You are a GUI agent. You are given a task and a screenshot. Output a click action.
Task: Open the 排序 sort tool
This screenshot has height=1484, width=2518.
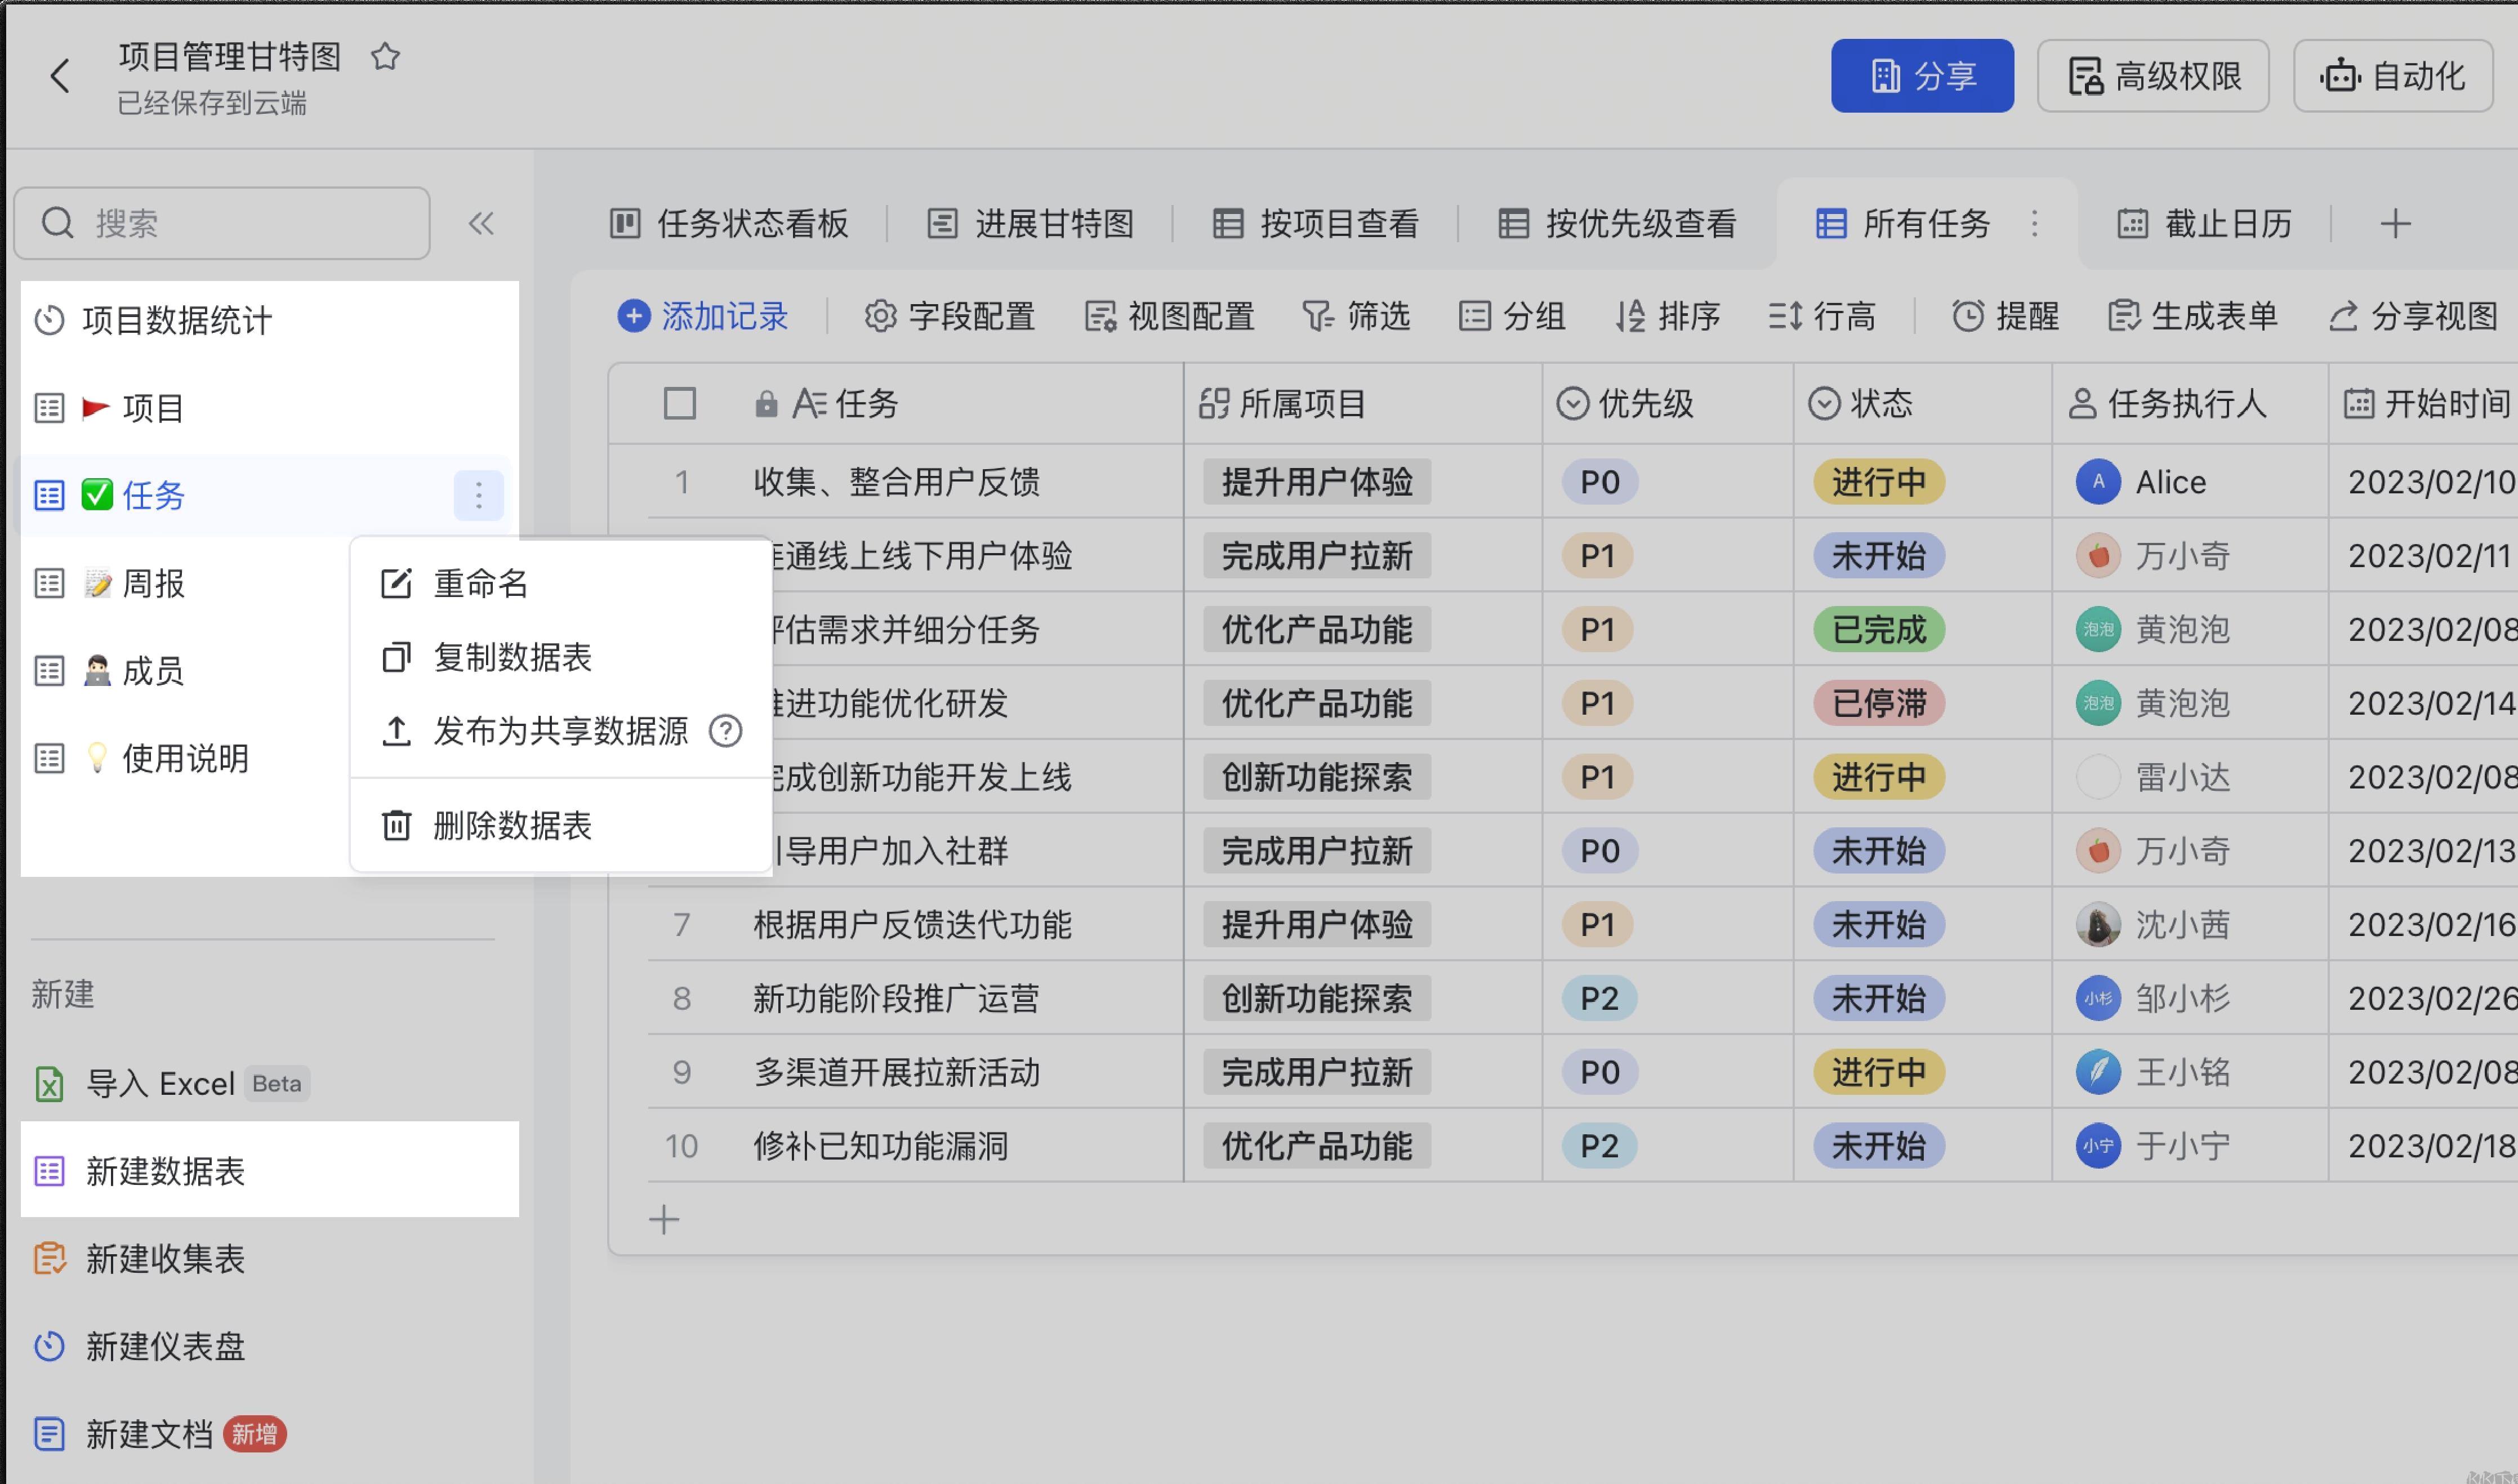[x=1667, y=316]
